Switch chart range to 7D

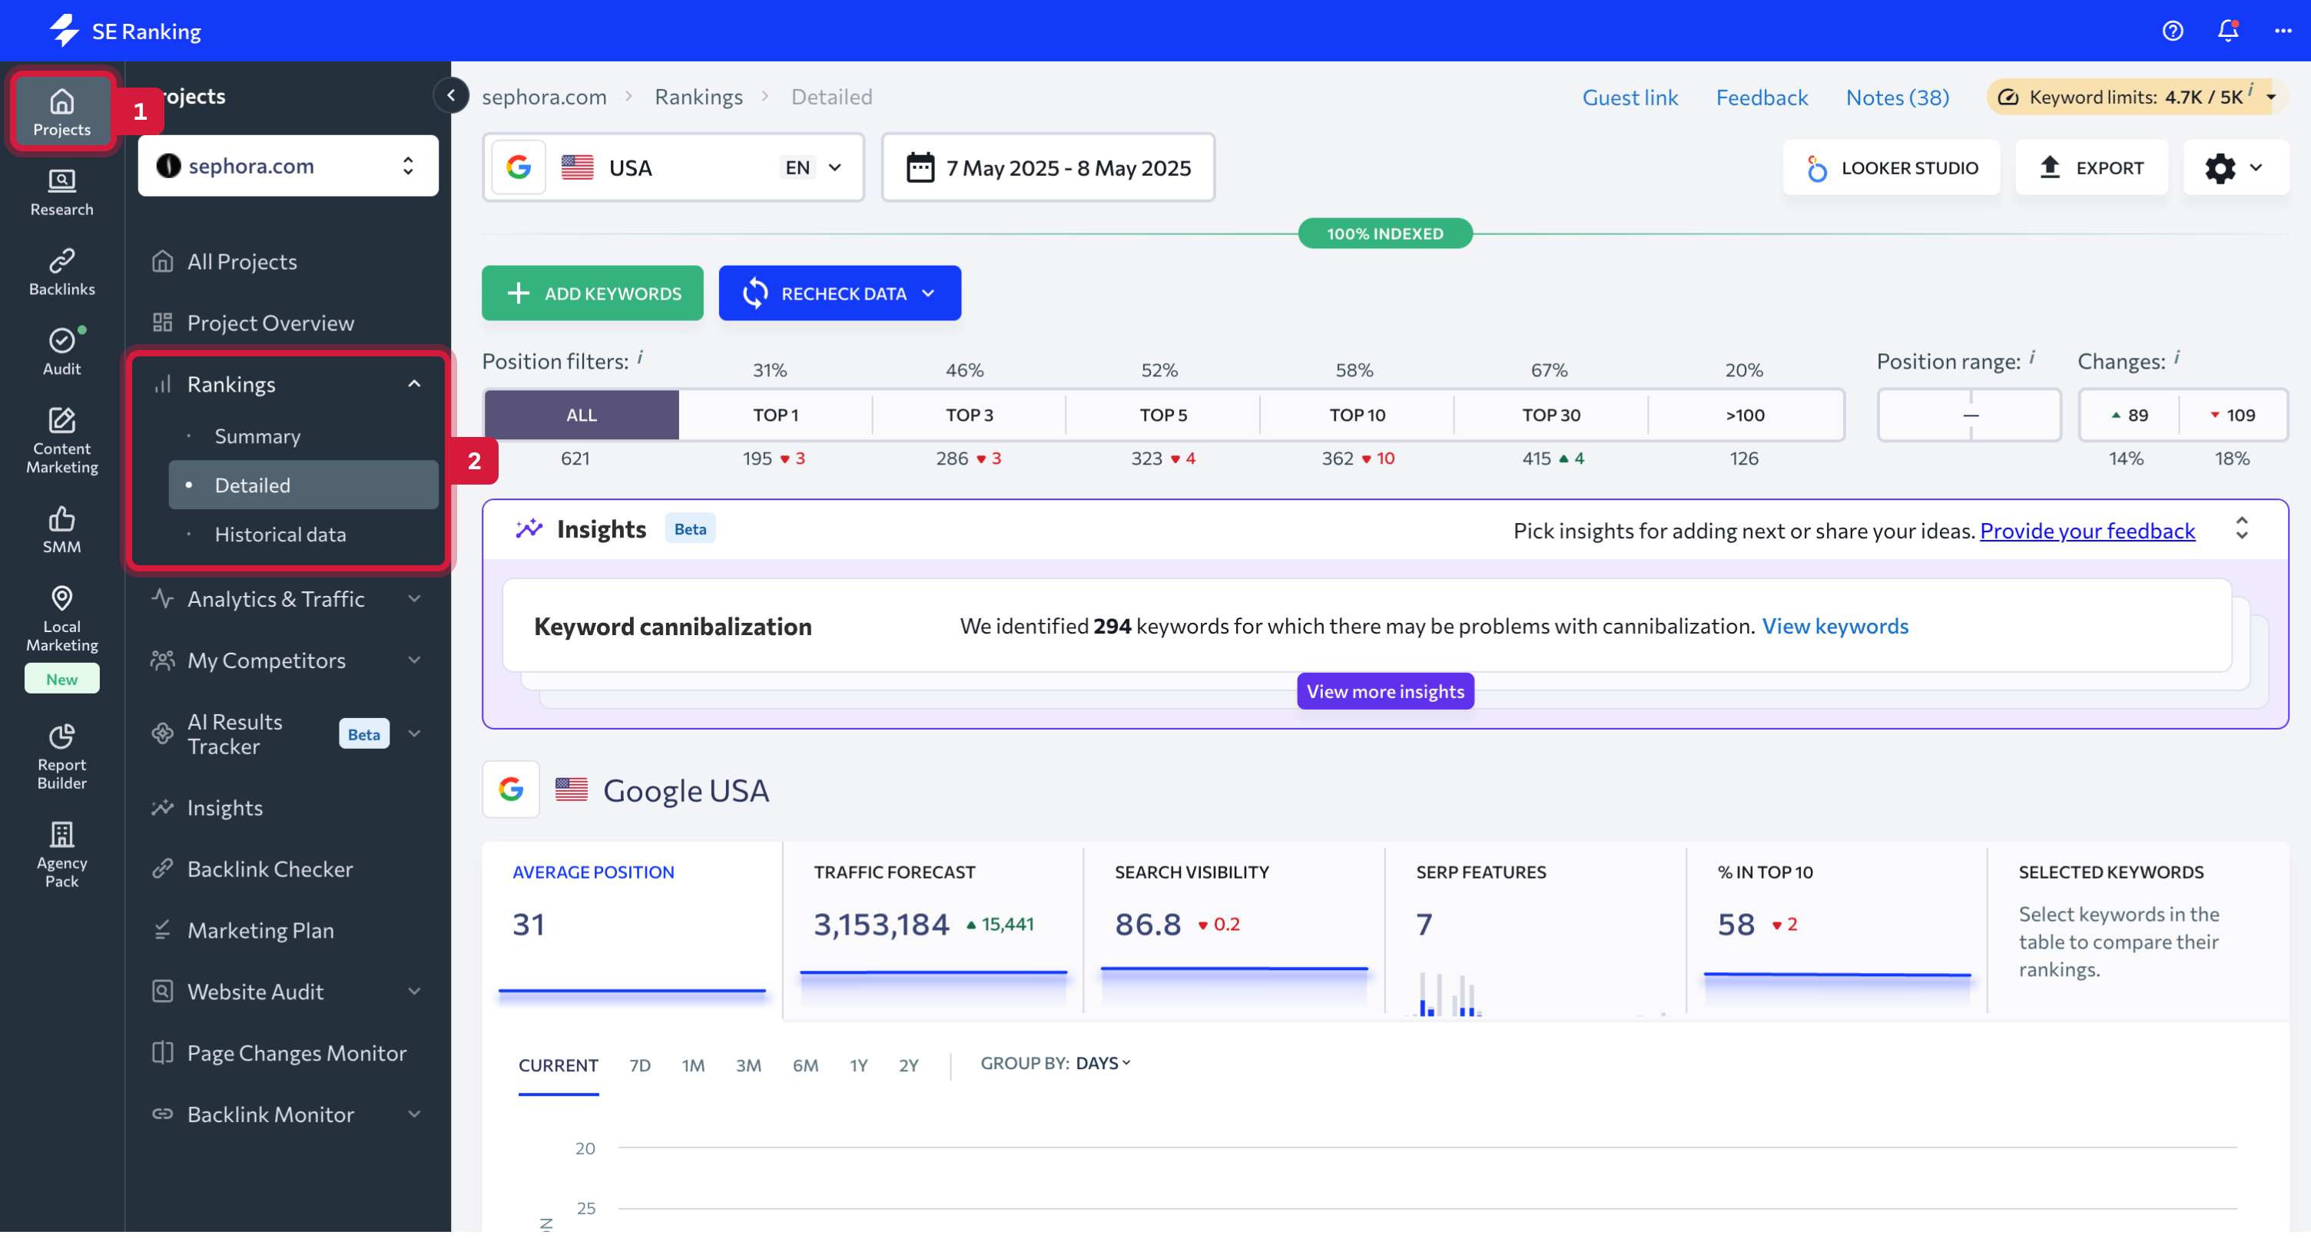point(640,1065)
